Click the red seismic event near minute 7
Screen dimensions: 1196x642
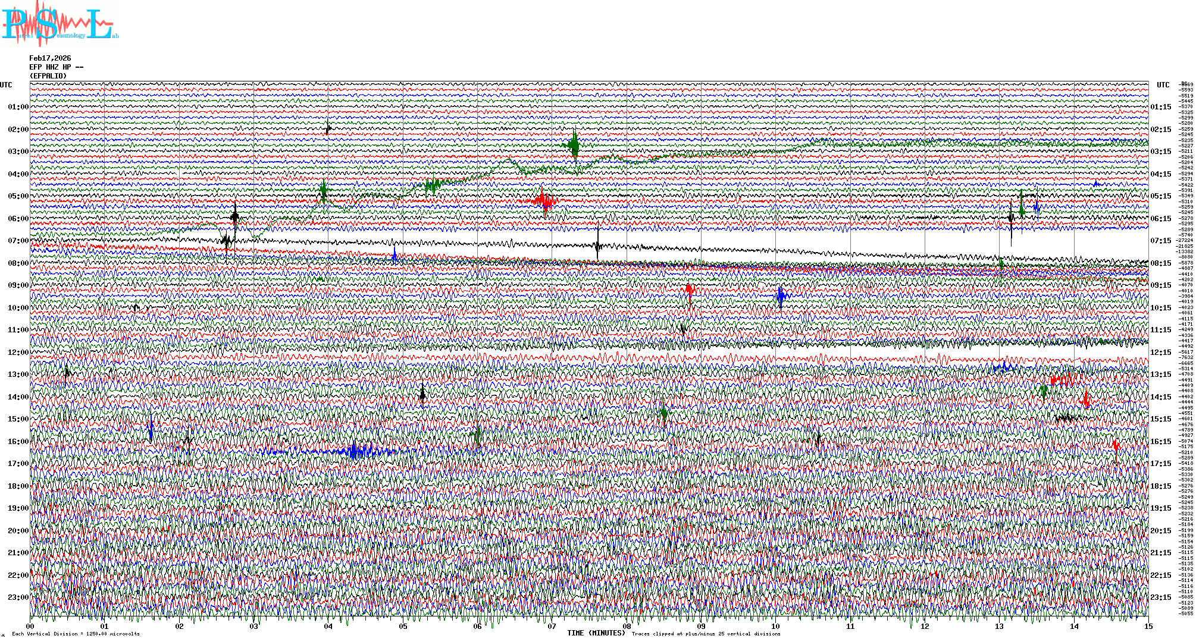click(544, 201)
